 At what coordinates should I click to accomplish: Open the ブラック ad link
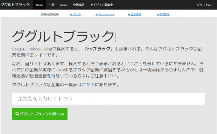pyautogui.click(x=75, y=14)
